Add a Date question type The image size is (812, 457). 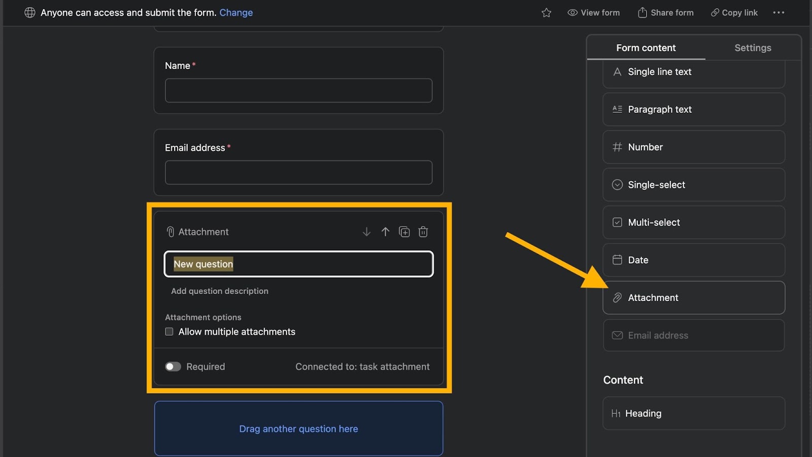[693, 260]
